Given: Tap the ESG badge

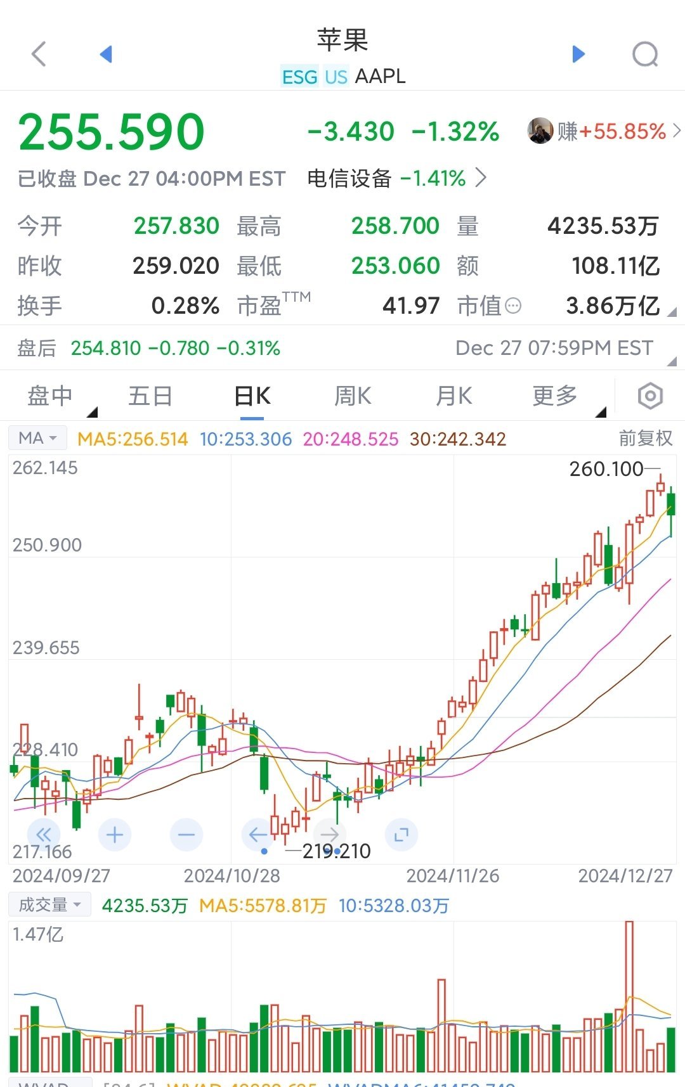Looking at the screenshot, I should (x=299, y=77).
